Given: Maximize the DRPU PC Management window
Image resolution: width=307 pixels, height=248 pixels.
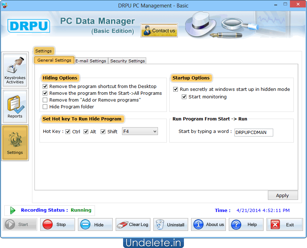Looking at the screenshot, I should [x=285, y=4].
